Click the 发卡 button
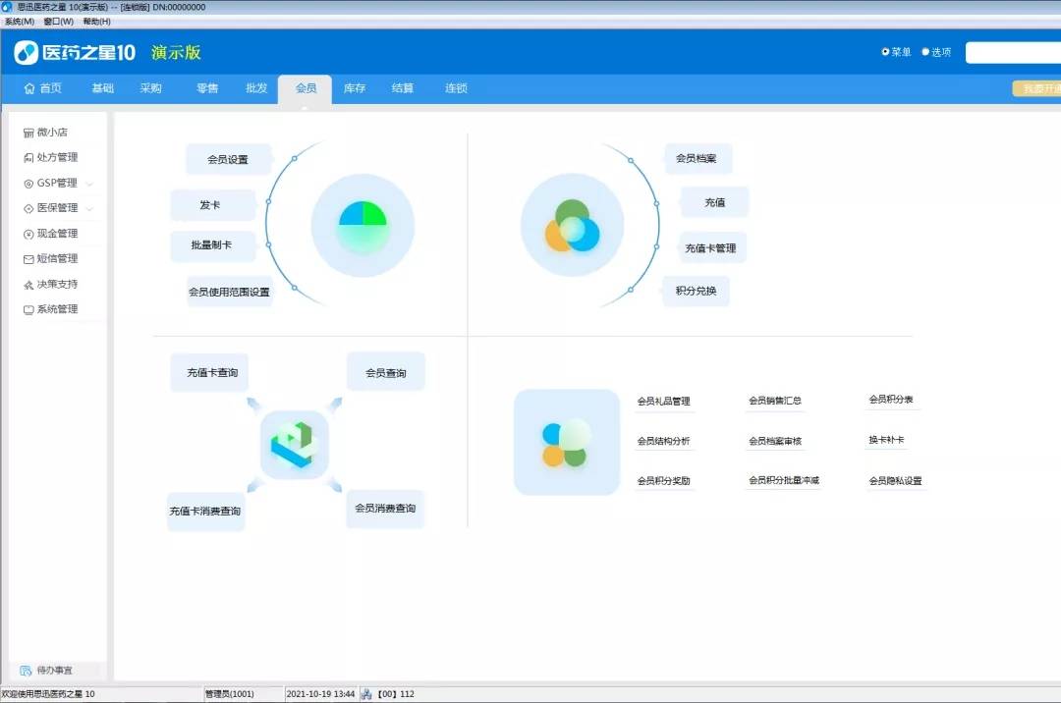The width and height of the screenshot is (1061, 703). [212, 205]
